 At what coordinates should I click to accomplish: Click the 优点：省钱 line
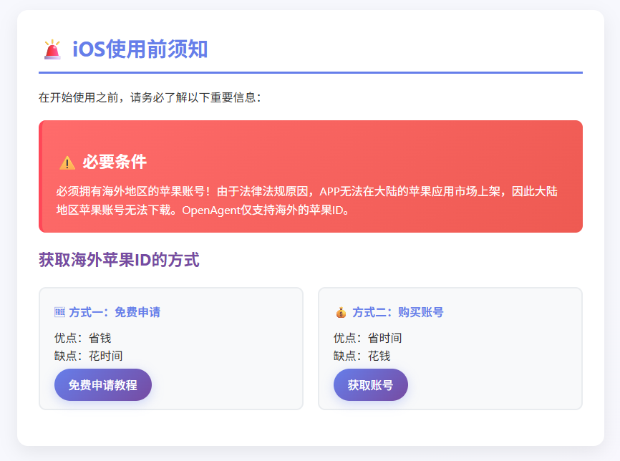coord(82,338)
